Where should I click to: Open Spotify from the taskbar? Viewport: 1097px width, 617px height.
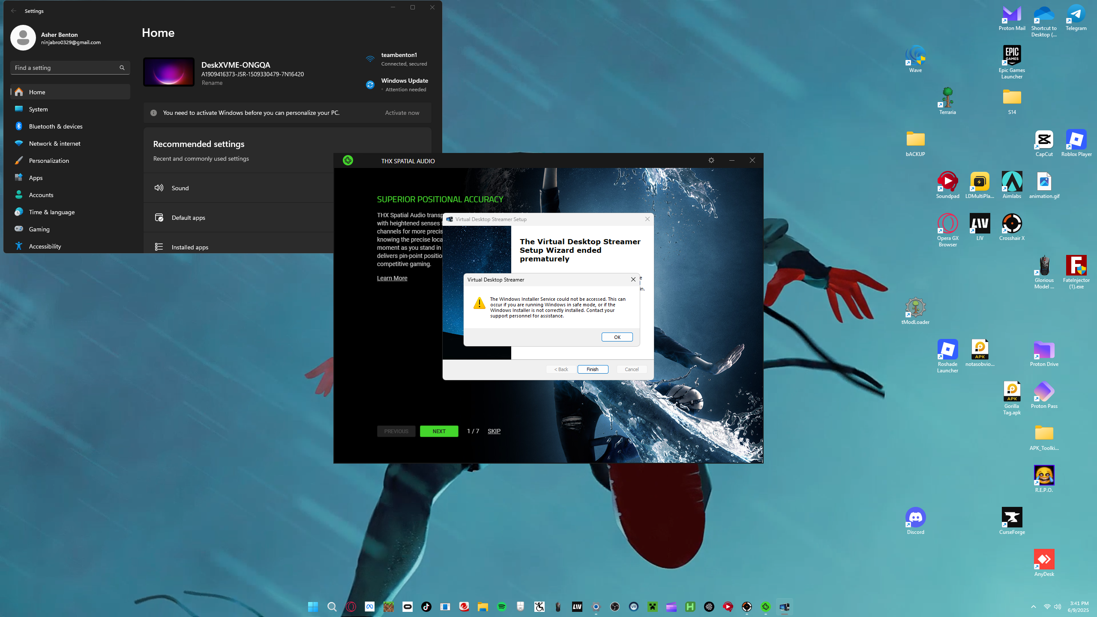pyautogui.click(x=501, y=607)
